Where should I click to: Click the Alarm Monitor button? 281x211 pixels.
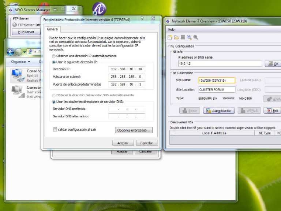(219, 111)
